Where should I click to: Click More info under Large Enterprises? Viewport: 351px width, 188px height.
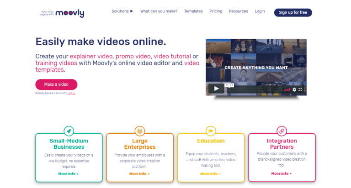139,174
